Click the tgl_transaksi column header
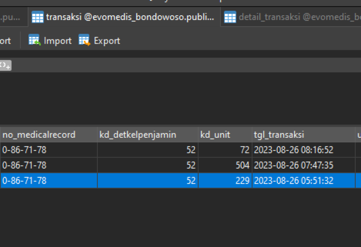Viewport: 361px width, 247px height. 304,135
